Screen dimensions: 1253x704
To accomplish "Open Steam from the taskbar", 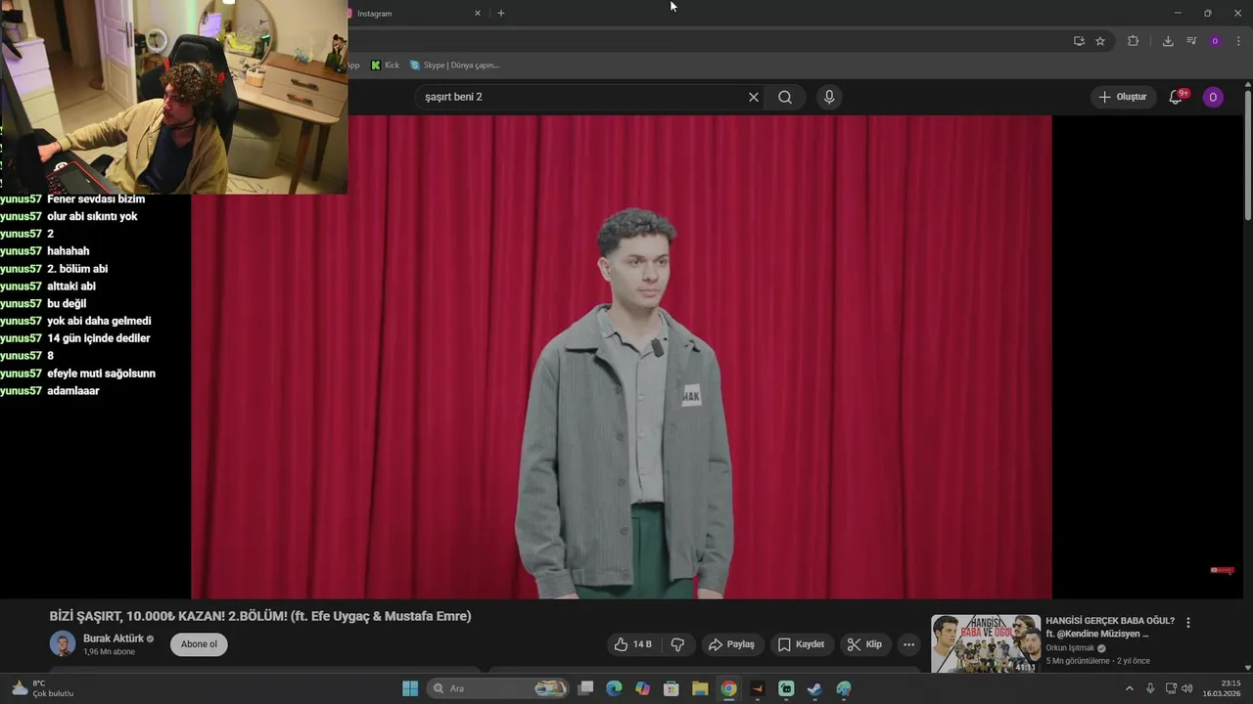I will [x=814, y=688].
